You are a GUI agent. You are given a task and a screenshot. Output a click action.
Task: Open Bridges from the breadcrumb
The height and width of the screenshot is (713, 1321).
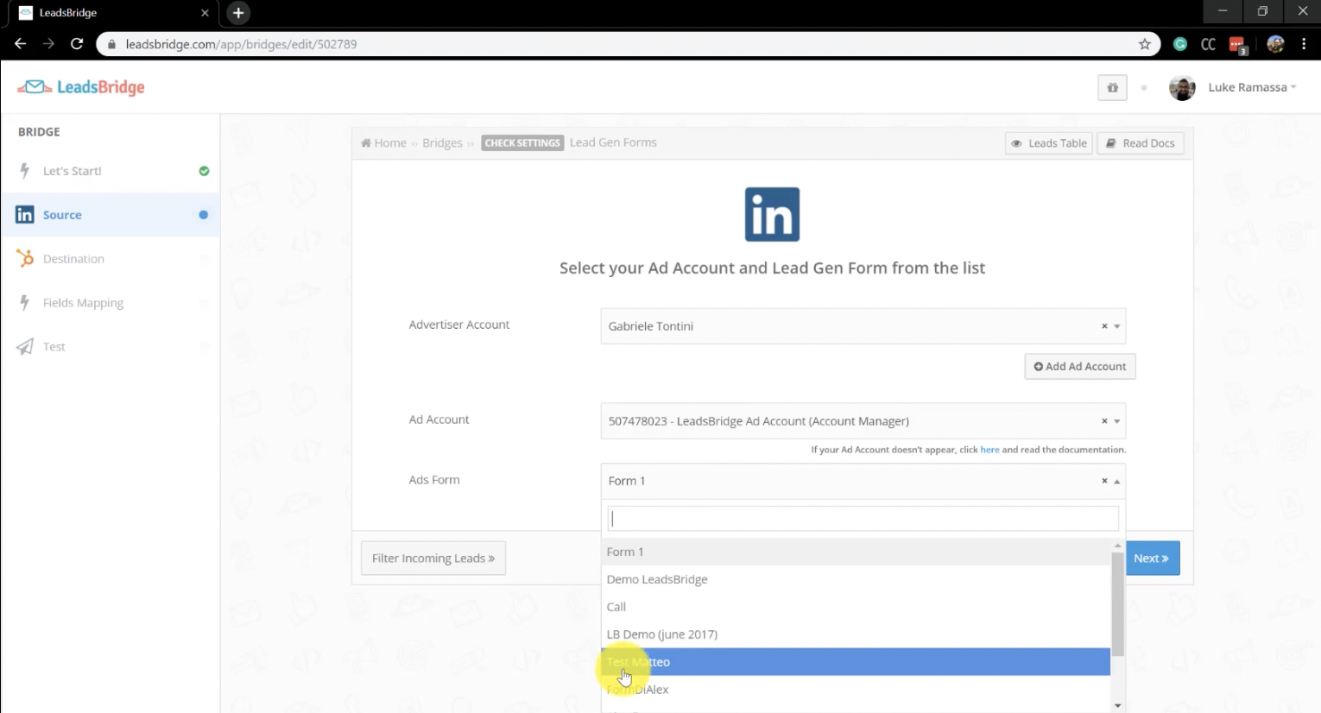442,143
